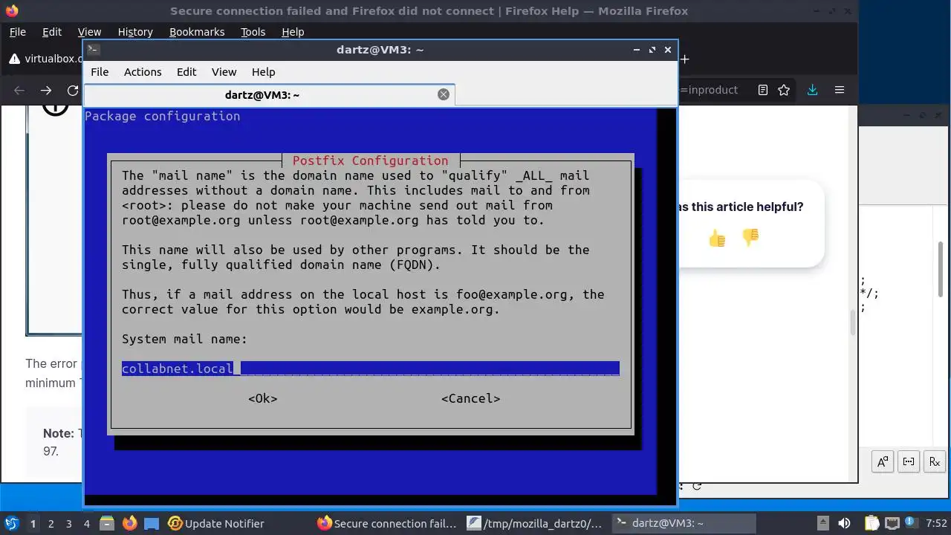Click the notification tray icon with badge
The height and width of the screenshot is (535, 951).
911,523
